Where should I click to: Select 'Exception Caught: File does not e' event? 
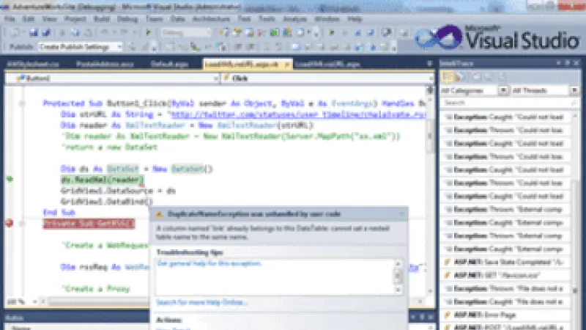pyautogui.click(x=505, y=301)
